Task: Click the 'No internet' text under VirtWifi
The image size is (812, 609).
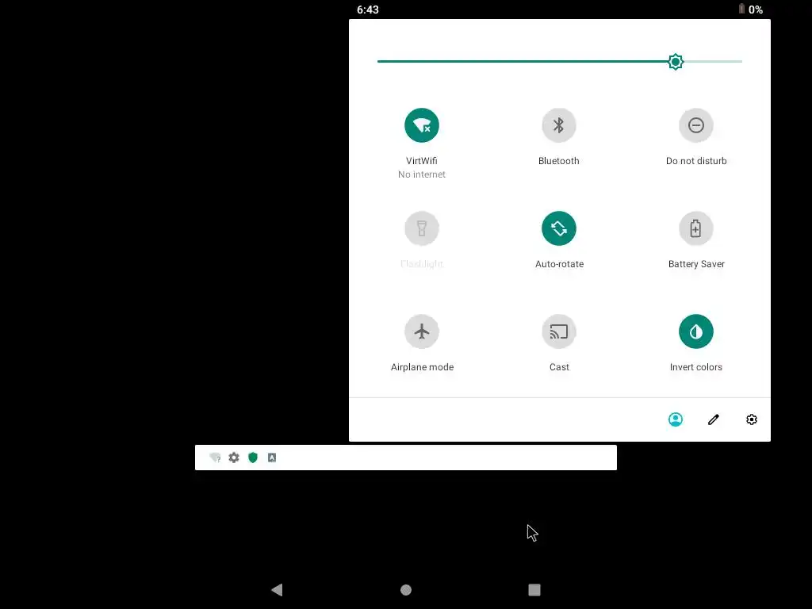Action: pos(422,174)
